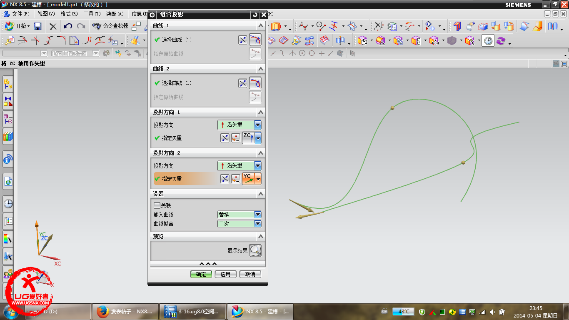Click the purple update arrows icon
569x320 pixels.
(501, 40)
